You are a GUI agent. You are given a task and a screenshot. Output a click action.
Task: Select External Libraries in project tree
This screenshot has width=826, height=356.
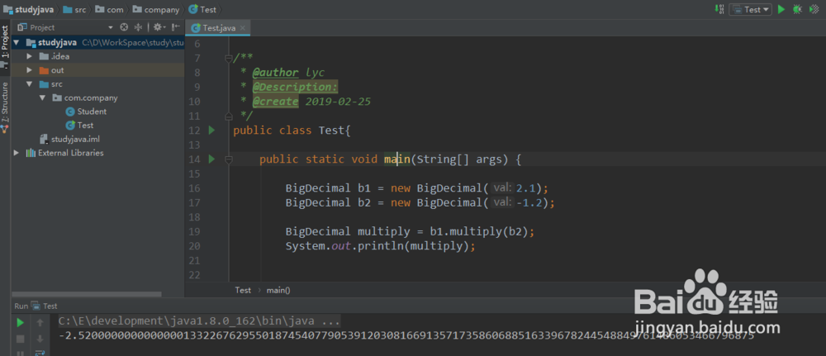point(64,153)
